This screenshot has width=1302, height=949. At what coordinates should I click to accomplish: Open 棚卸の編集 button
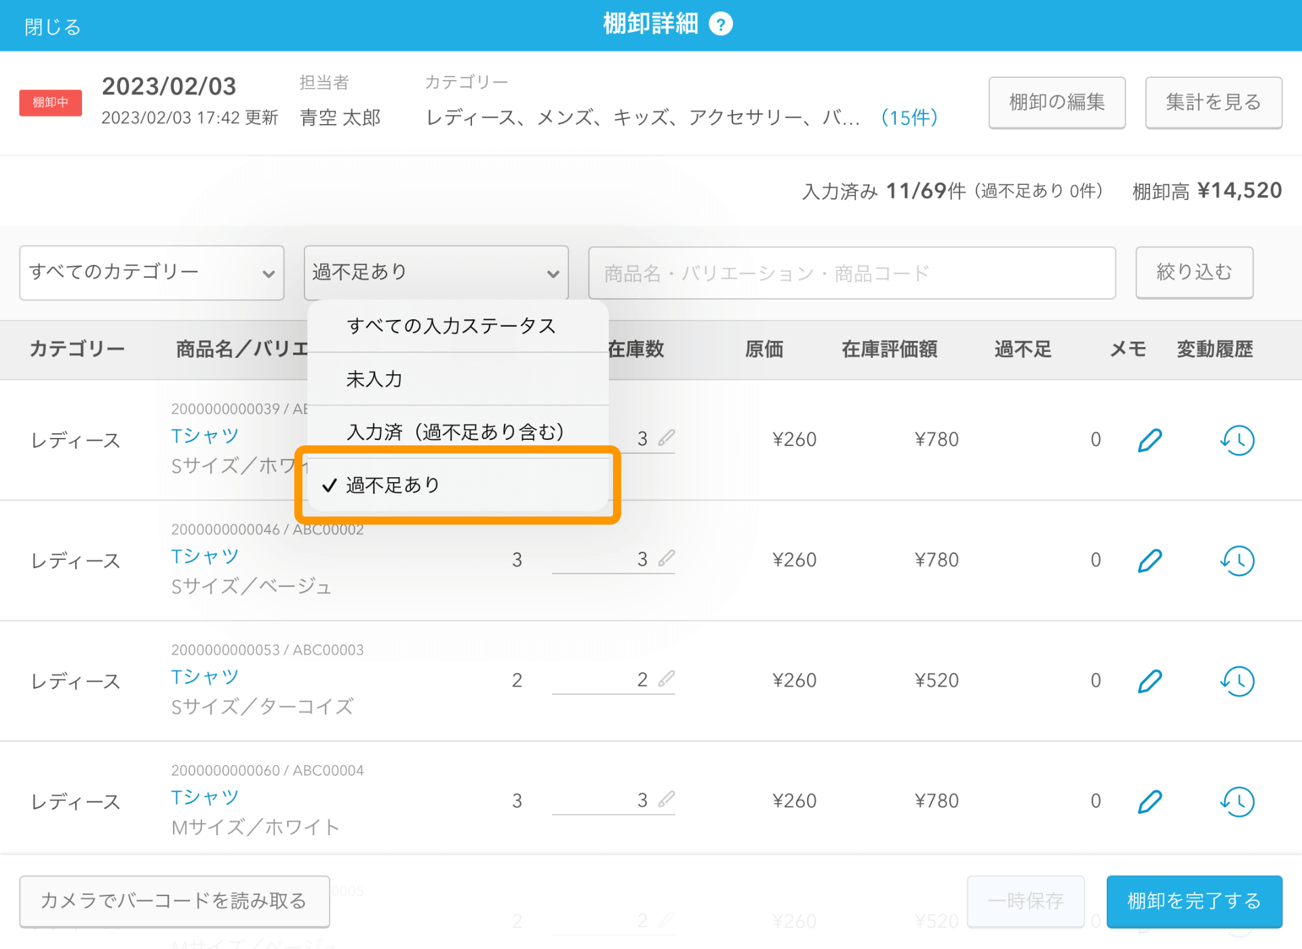click(x=1057, y=102)
